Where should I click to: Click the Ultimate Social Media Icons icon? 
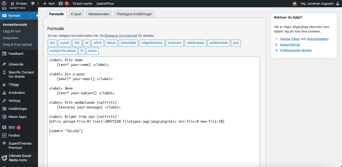4,158
